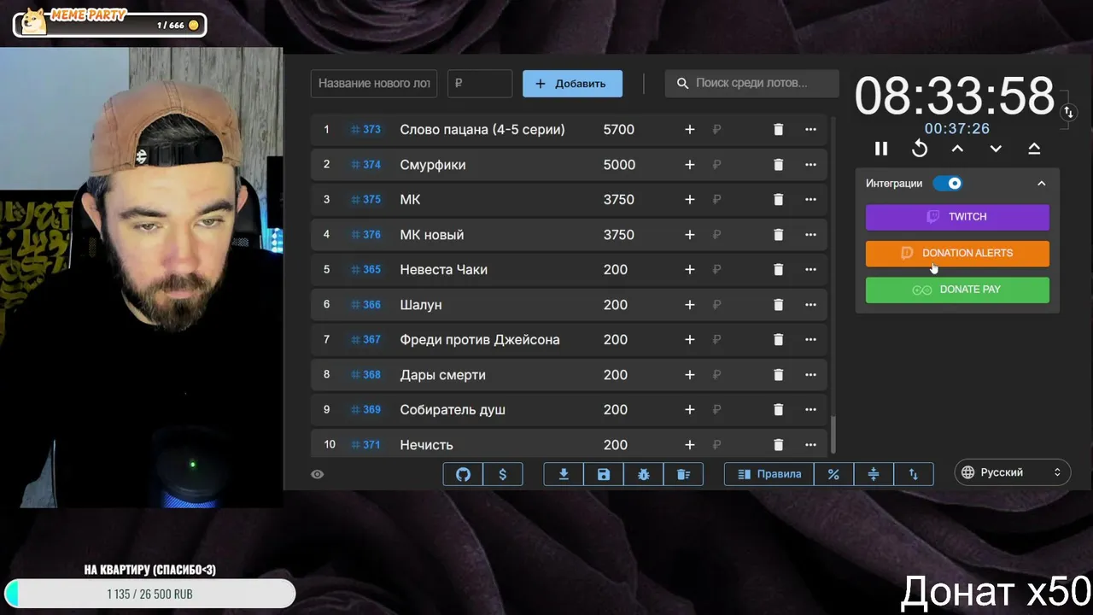Increase timer with the up chevron

(958, 149)
